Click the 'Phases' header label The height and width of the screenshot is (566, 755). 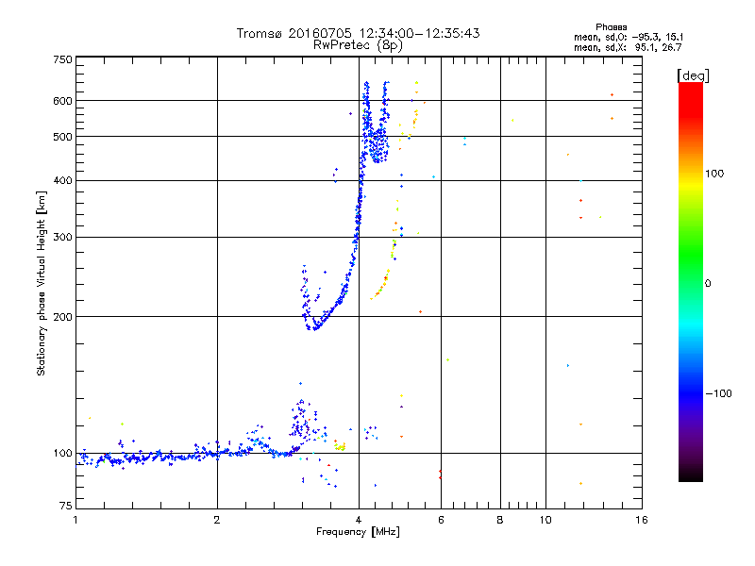point(611,27)
